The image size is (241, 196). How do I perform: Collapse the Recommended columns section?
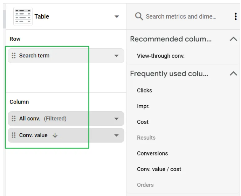[233, 39]
